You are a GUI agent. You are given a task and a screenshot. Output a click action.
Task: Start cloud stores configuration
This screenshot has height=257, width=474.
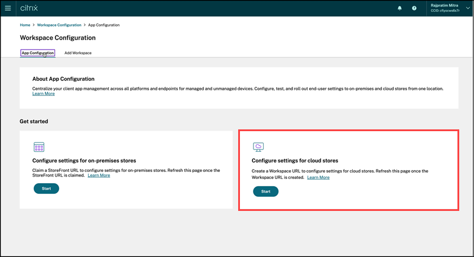click(x=266, y=191)
